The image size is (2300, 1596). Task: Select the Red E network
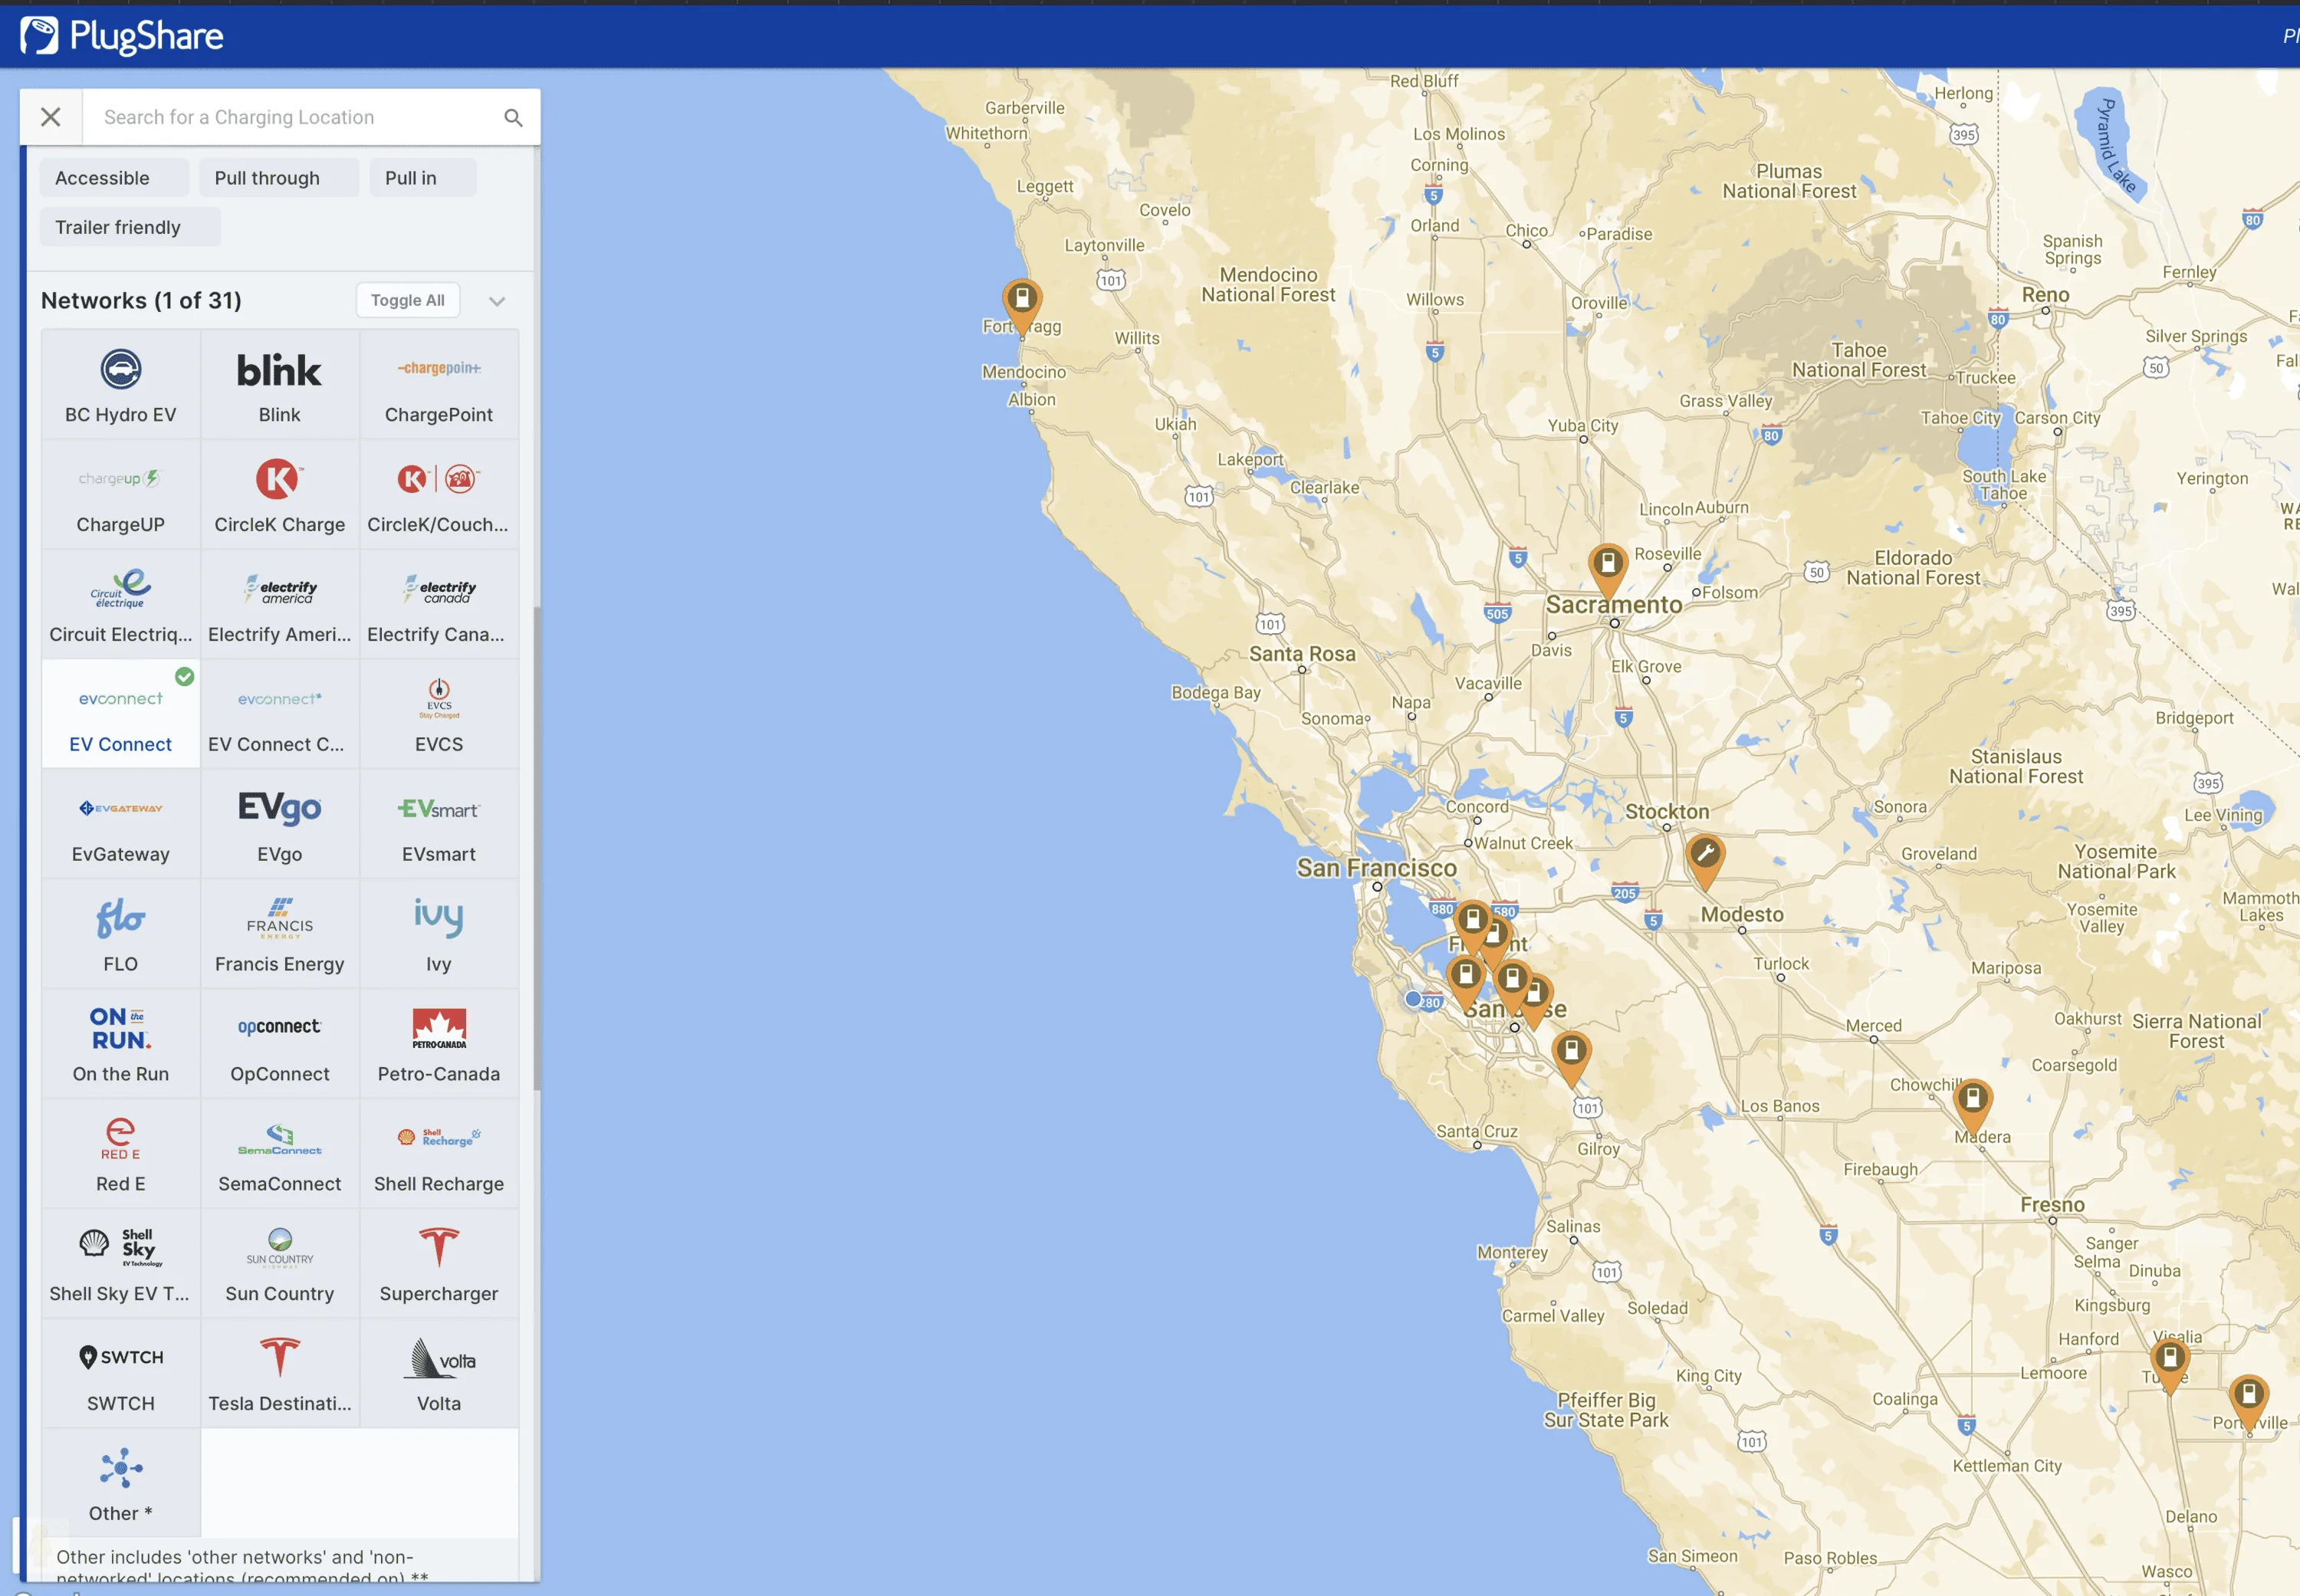[x=121, y=1154]
